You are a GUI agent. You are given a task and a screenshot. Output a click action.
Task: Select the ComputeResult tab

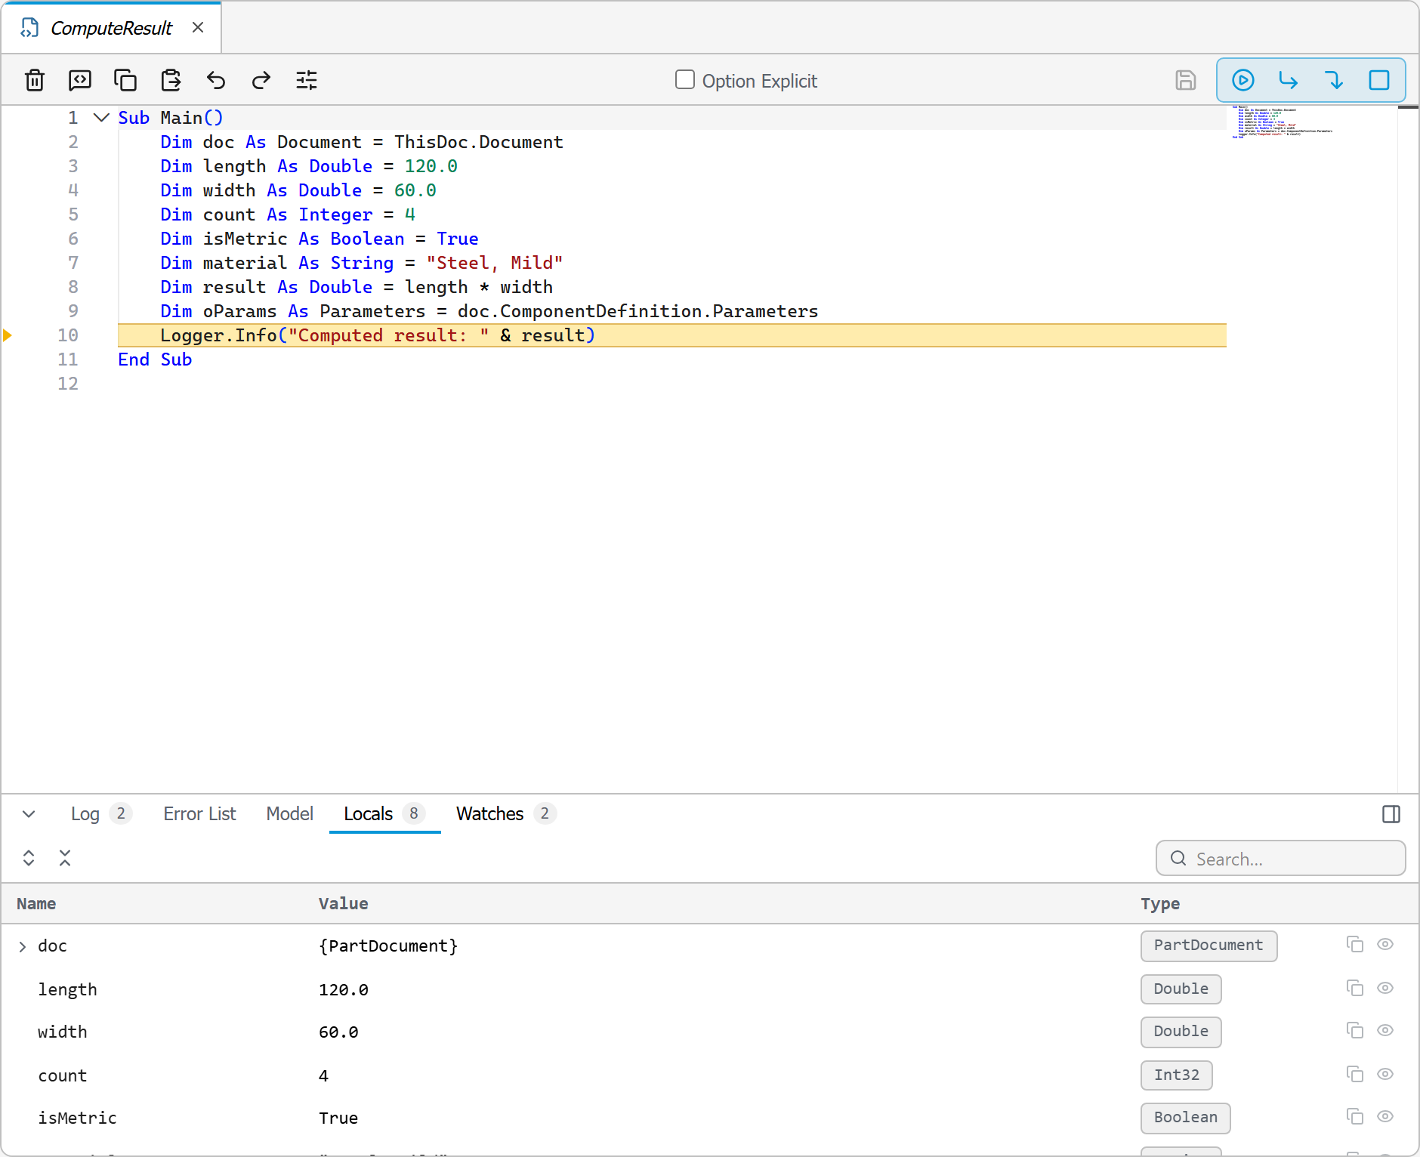tap(111, 28)
